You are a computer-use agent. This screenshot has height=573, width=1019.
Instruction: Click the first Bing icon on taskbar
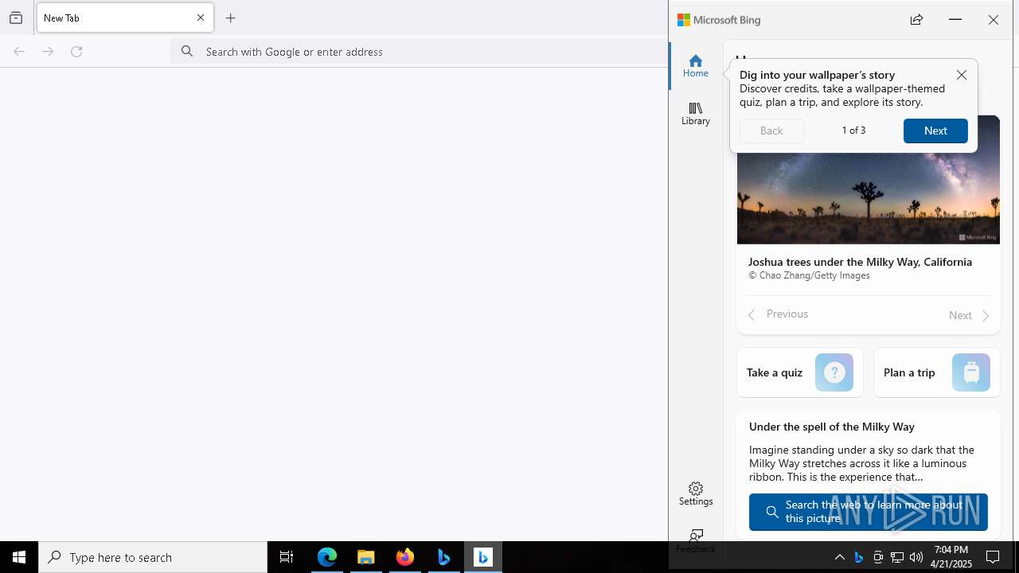pos(444,557)
